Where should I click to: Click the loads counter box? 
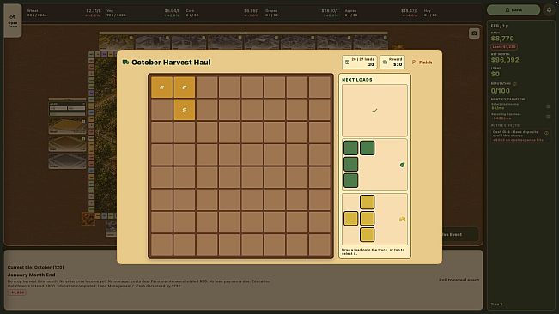pos(359,63)
